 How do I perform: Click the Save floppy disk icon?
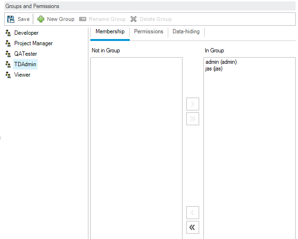(10, 19)
